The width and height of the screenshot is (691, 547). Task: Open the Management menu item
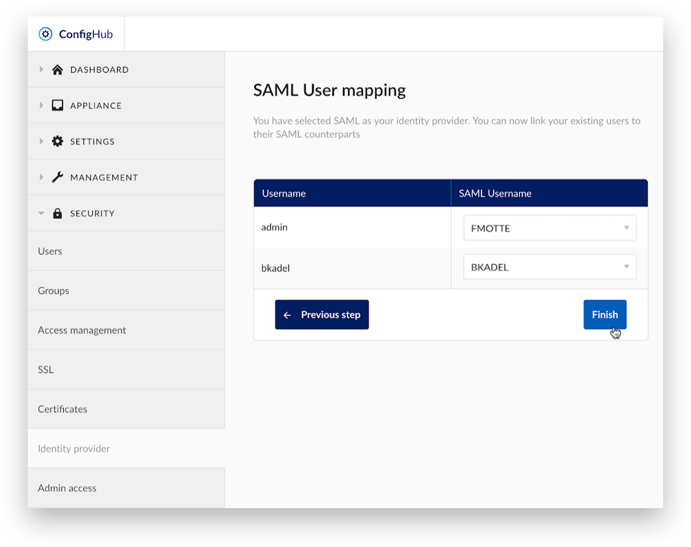(126, 178)
